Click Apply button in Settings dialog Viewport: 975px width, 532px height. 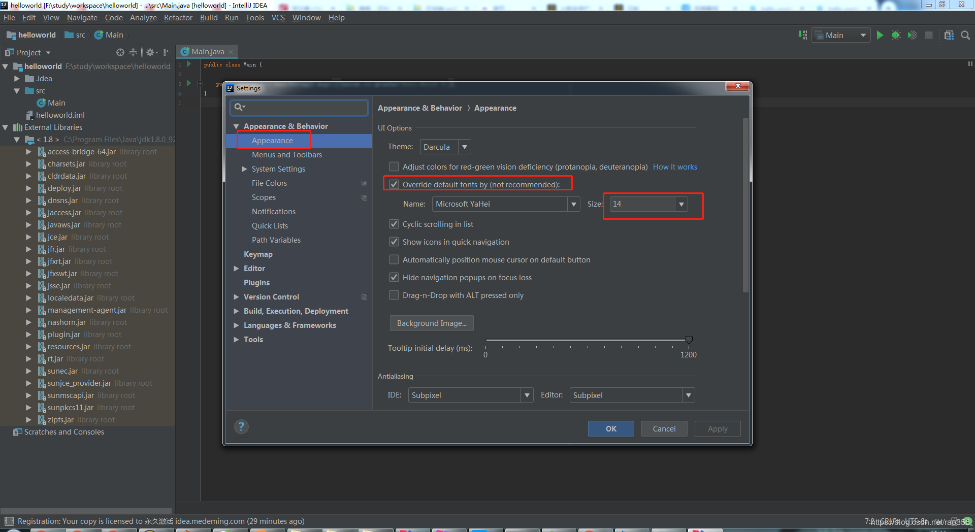point(718,428)
